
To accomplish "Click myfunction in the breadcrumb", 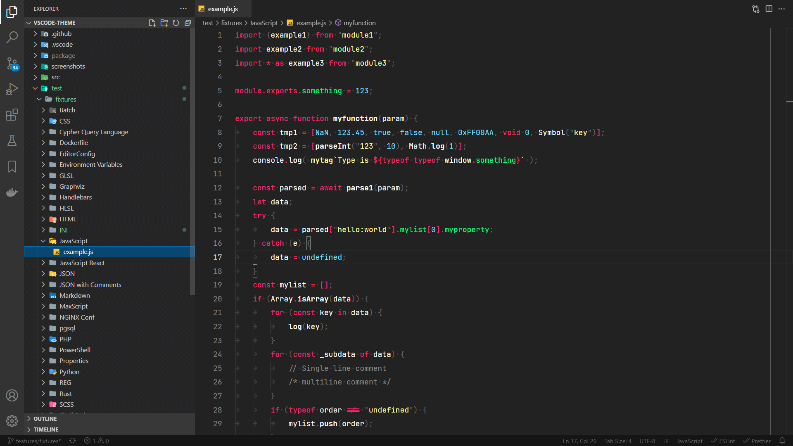I will 359,23.
